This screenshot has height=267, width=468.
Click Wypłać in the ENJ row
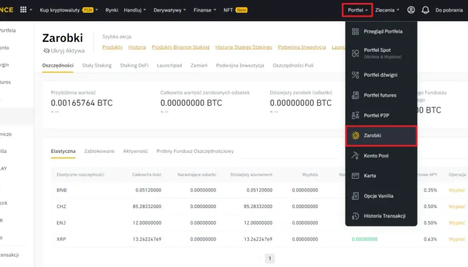[457, 223]
